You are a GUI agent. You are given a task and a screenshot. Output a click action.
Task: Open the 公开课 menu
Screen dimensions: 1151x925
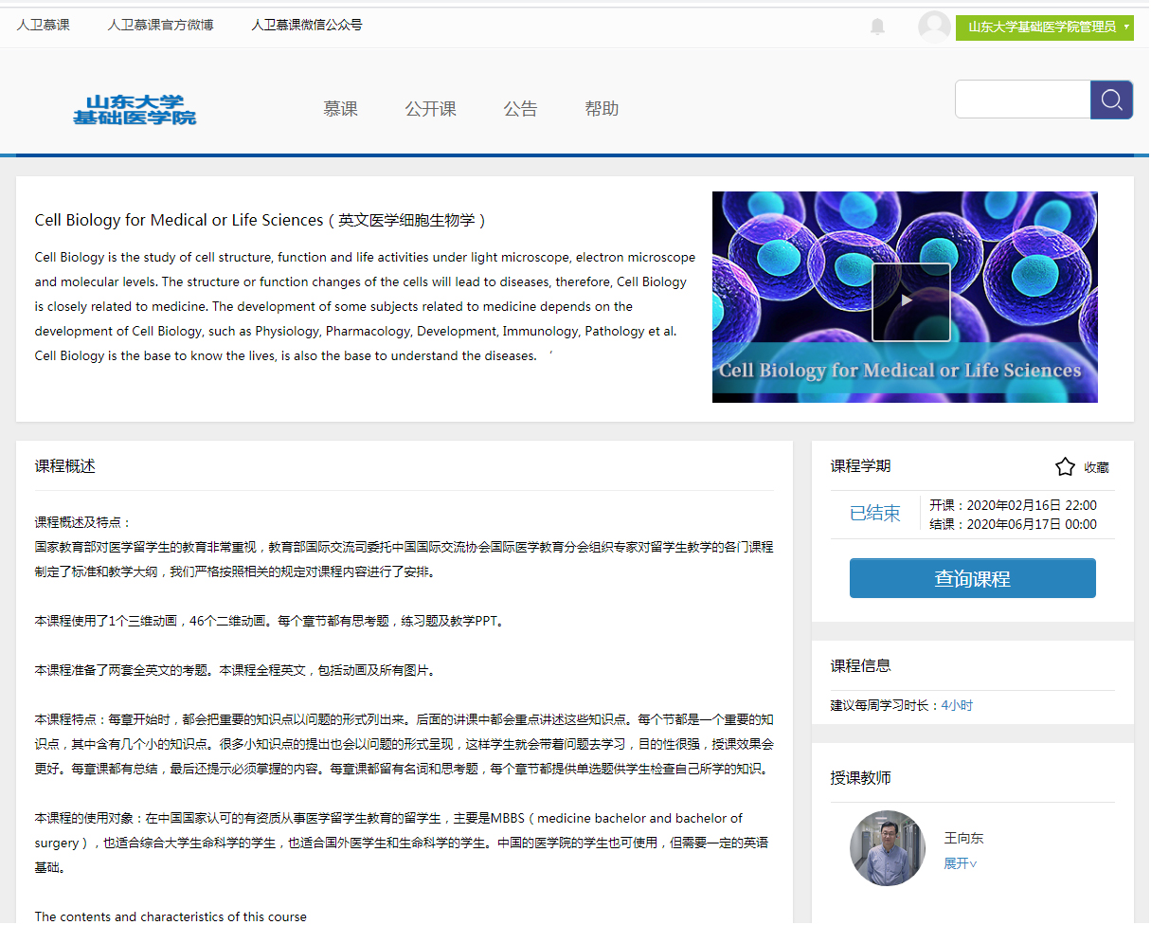(431, 109)
